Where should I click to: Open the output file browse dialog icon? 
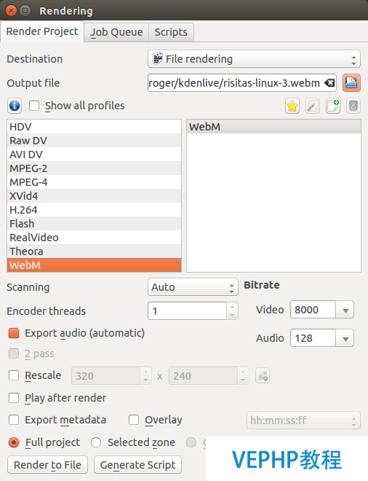point(351,83)
